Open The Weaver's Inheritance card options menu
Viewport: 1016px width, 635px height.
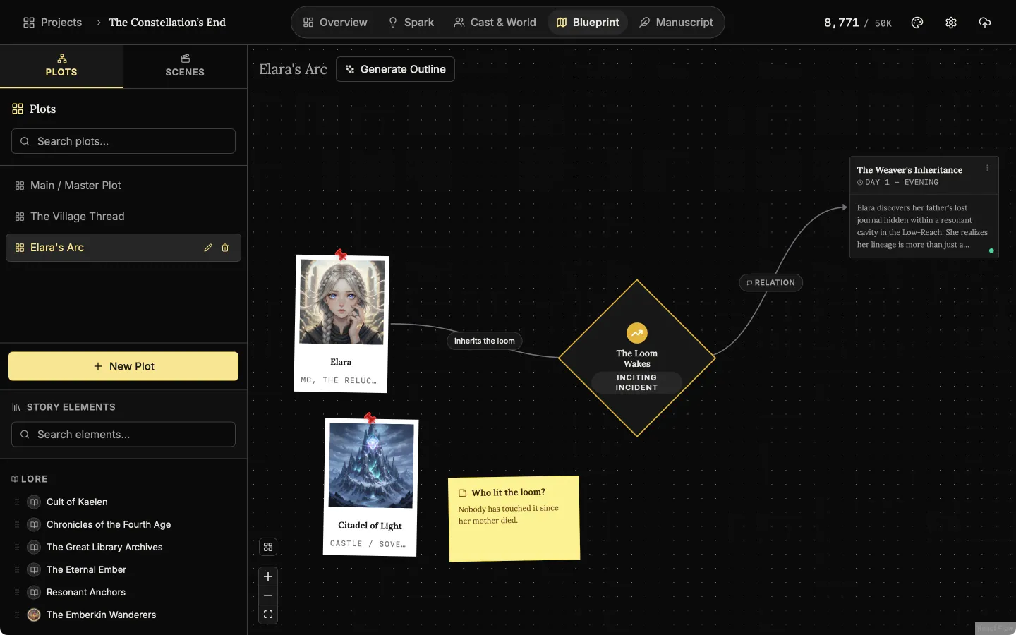[987, 168]
